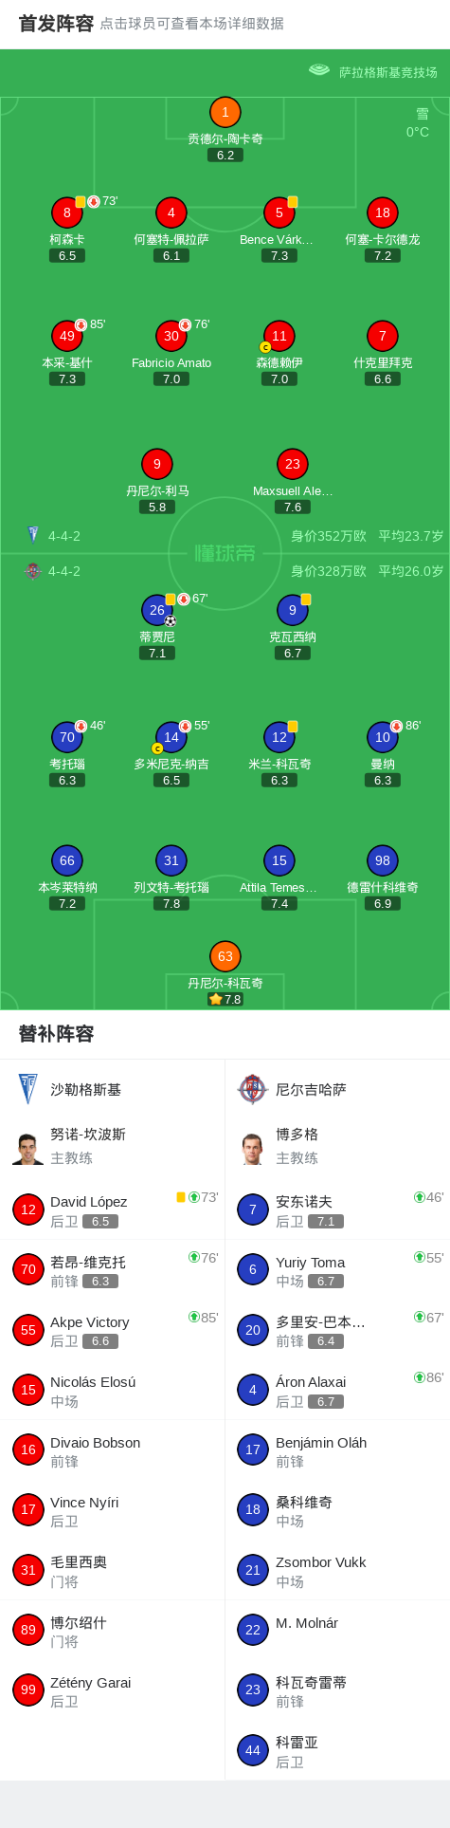Tap goalkeeper 63 丹尼尔-科瓦奇 icon
Screen dimensions: 450x1828
[225, 957]
